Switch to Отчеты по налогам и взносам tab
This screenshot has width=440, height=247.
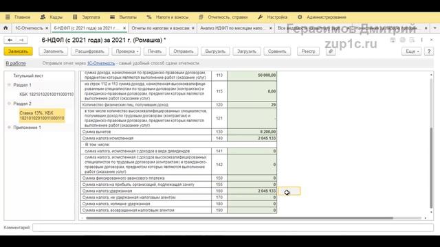tap(160, 28)
